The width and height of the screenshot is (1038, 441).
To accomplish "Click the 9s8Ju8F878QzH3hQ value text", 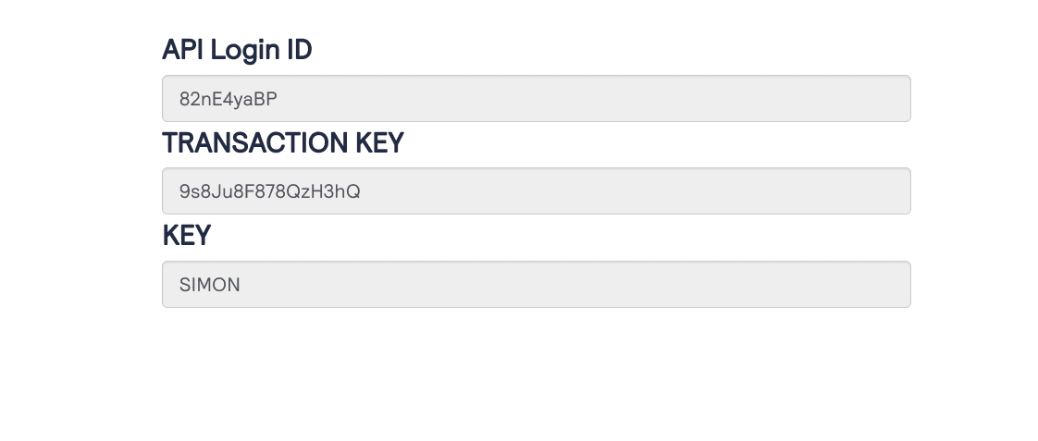I will [x=270, y=191].
